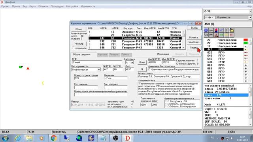The width and height of the screenshot is (253, 142).
Task: Open the media player taskbar icon
Action: click(42, 138)
